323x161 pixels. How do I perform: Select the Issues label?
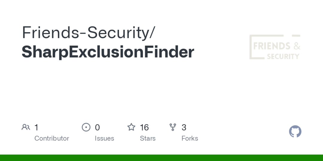[x=104, y=138]
